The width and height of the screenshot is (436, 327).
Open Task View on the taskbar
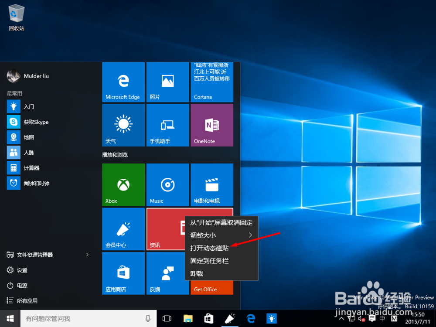pos(167,318)
